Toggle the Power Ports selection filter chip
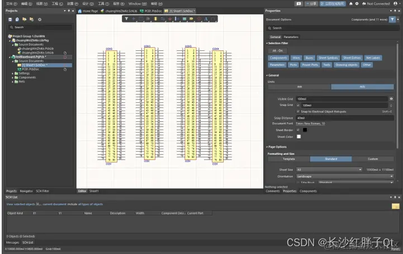403x254 pixels. pos(310,65)
